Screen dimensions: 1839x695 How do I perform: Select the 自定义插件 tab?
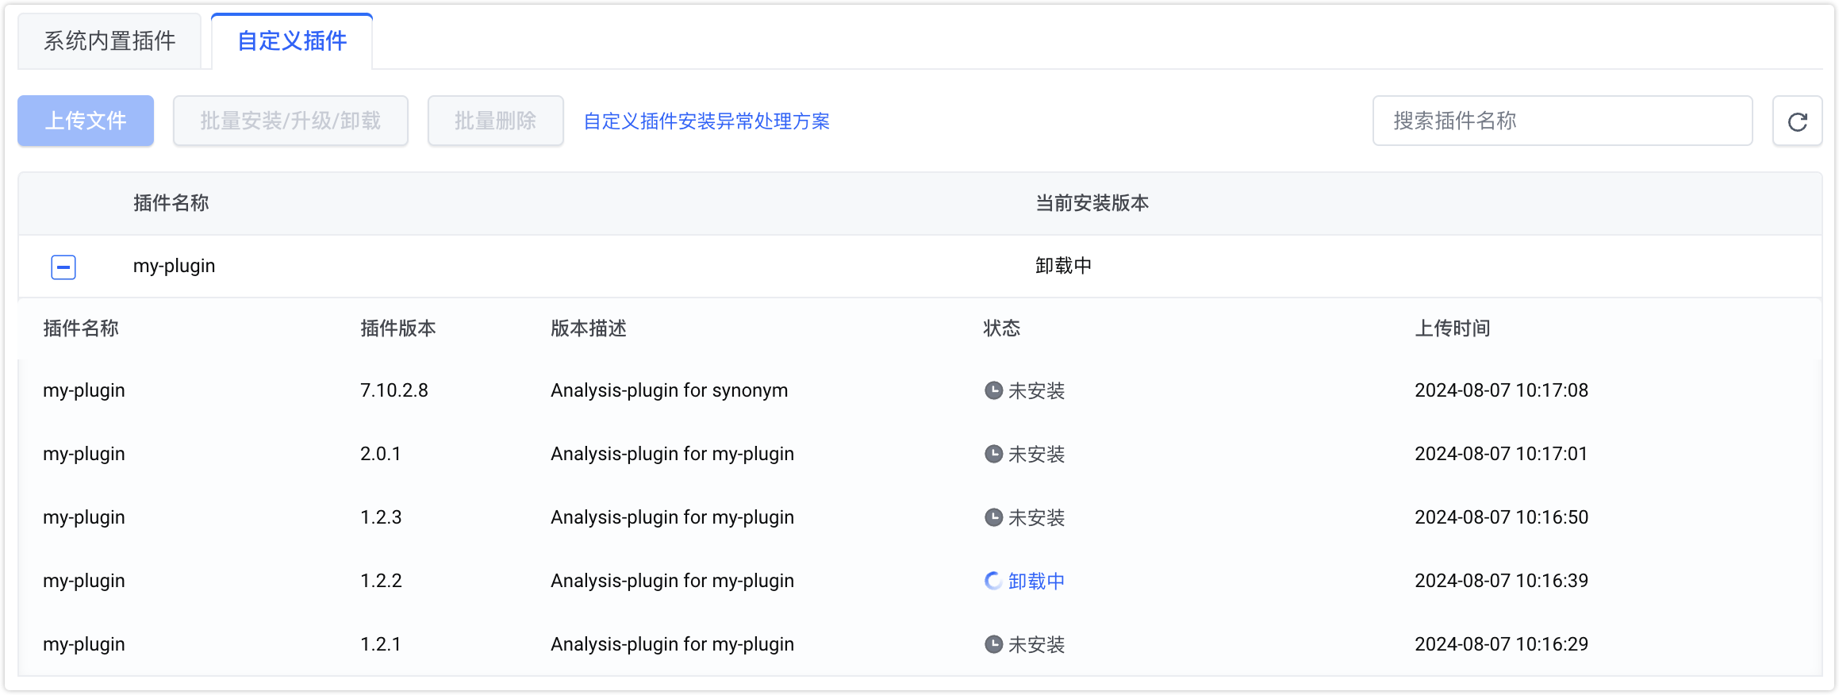point(292,41)
